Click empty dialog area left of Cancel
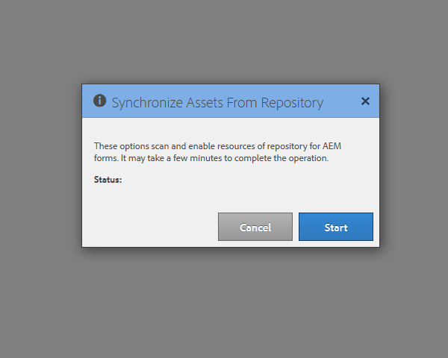The width and height of the screenshot is (448, 358). (150, 227)
